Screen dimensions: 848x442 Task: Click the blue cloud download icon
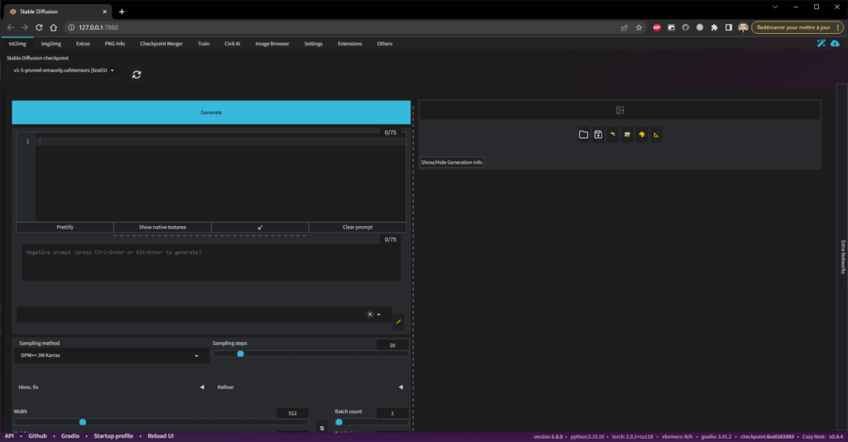pos(835,44)
